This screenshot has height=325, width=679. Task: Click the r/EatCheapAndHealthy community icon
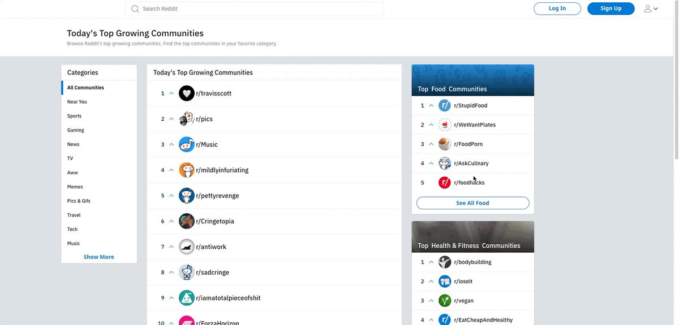click(x=445, y=320)
